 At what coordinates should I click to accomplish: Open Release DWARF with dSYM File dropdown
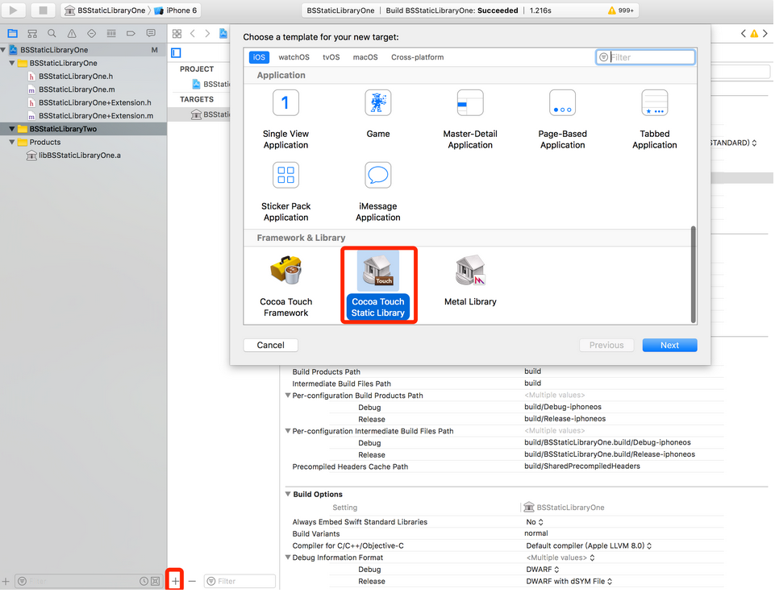click(569, 581)
